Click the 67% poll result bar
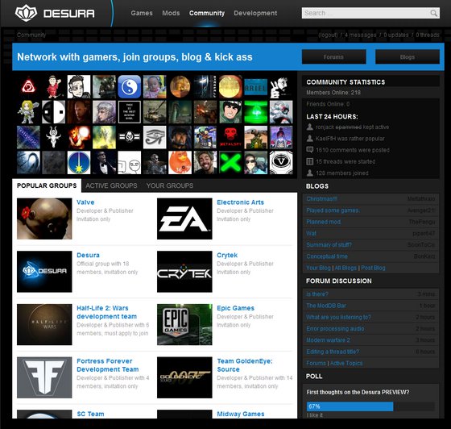451x429 pixels. click(350, 406)
